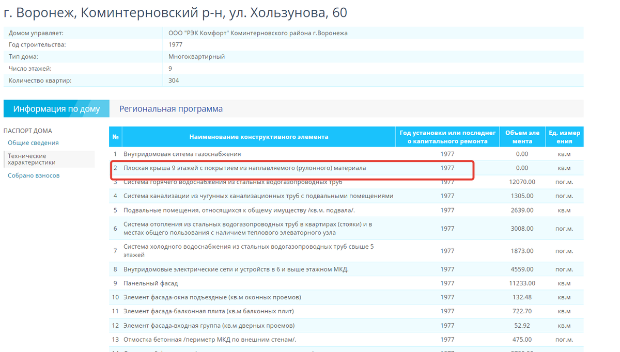Image resolution: width=620 pixels, height=352 pixels.
Task: Click the ПАСПОРТ ДОМА sidebar heading
Action: [x=28, y=131]
